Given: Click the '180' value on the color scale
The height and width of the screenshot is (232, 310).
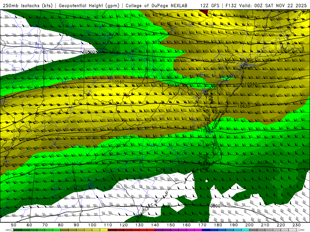Looking at the screenshot, I should point(218,225).
